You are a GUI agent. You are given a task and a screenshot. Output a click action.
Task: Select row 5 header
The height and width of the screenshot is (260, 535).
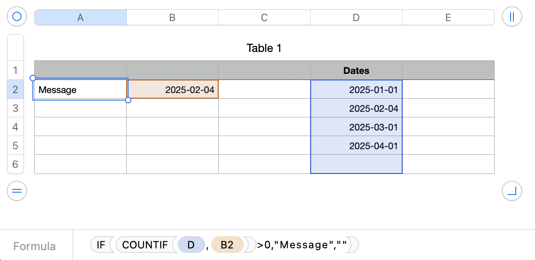(15, 145)
